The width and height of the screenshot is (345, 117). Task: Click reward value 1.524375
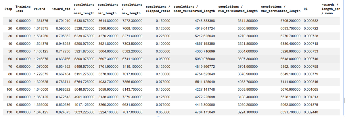click(x=41, y=44)
